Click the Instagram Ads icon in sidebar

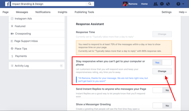pos(12,19)
